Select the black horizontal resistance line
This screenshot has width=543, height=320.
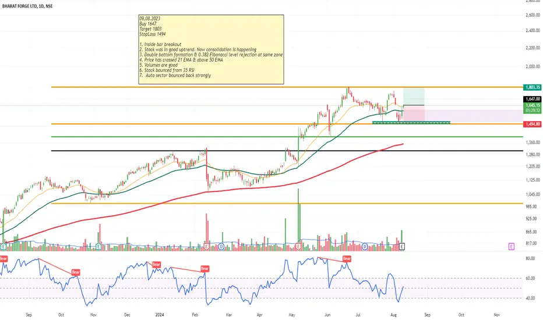click(x=287, y=151)
